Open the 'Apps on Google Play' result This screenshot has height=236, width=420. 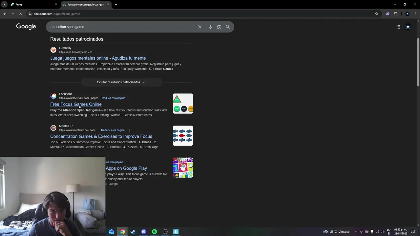point(126,168)
